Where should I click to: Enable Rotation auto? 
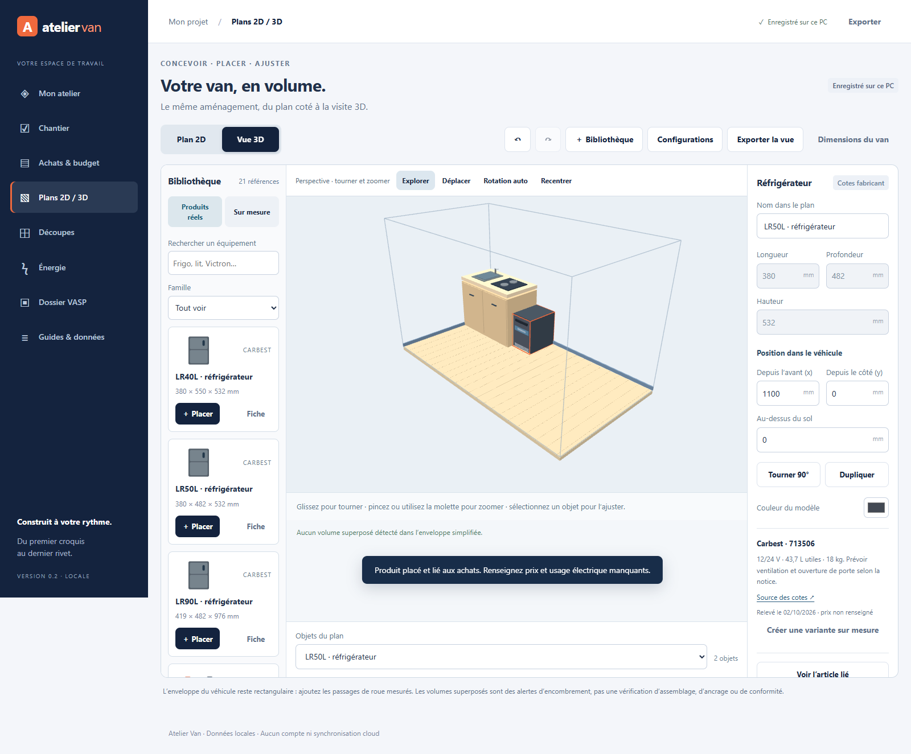coord(506,180)
